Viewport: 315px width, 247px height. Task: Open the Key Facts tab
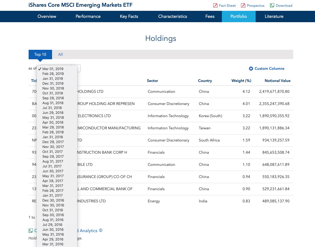(x=129, y=17)
